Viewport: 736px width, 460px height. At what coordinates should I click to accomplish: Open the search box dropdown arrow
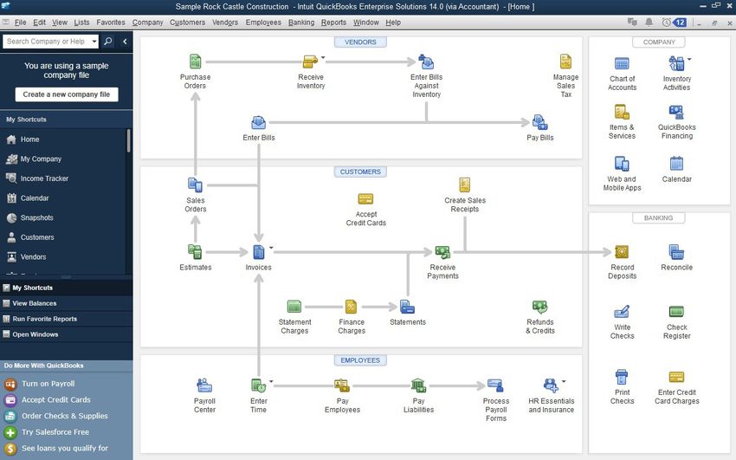click(94, 42)
